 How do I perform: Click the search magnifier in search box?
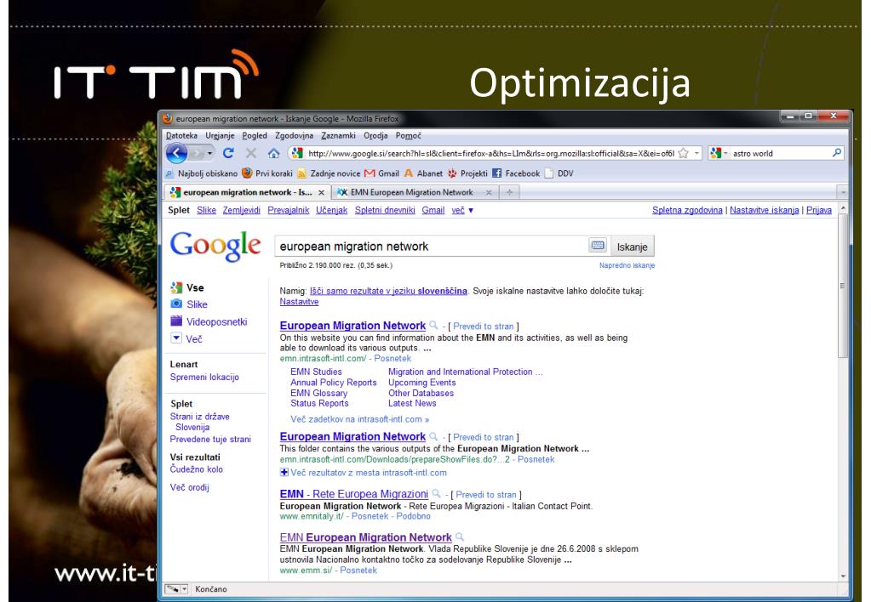point(837,152)
